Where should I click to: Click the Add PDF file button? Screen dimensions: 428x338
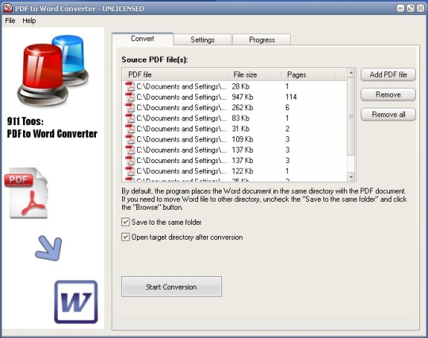(388, 74)
